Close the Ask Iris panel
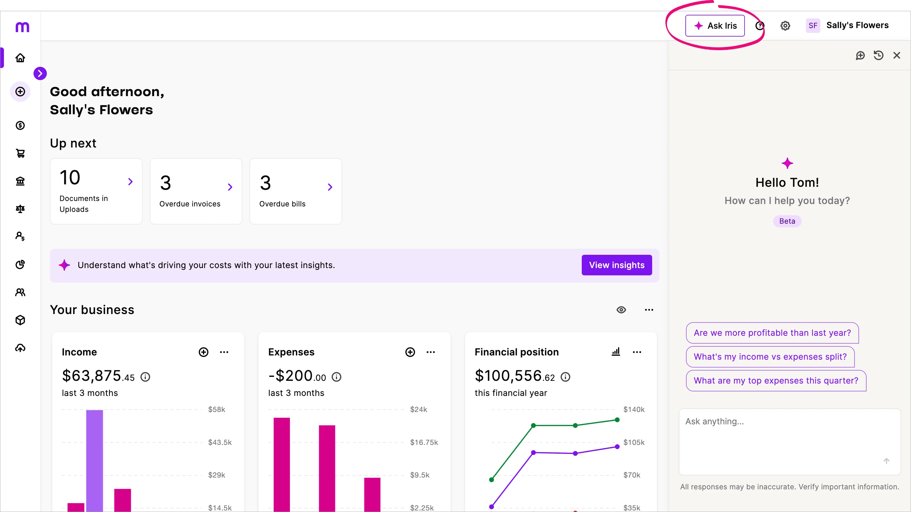The image size is (911, 512). [897, 55]
